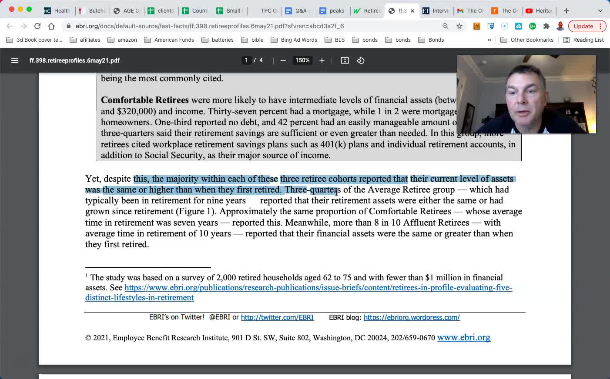610x379 pixels.
Task: Open the bible bookmark folder
Action: click(x=252, y=40)
